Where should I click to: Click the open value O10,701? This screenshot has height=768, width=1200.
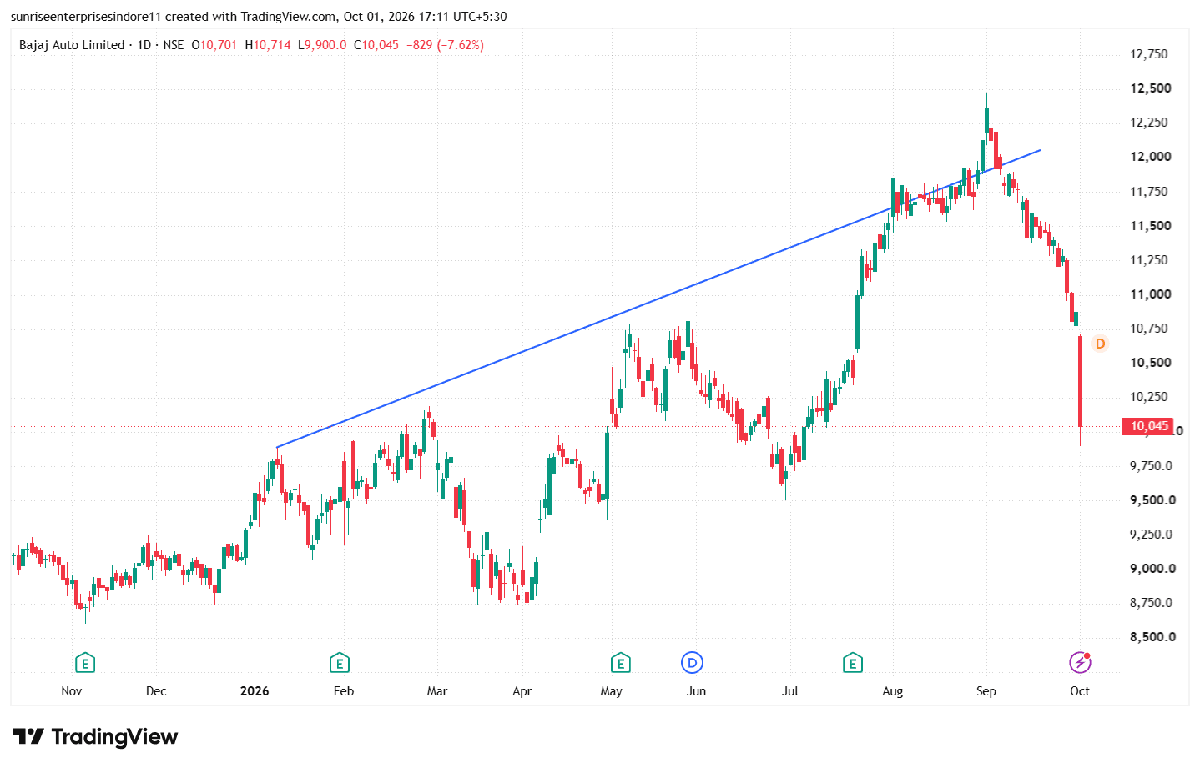(x=214, y=45)
